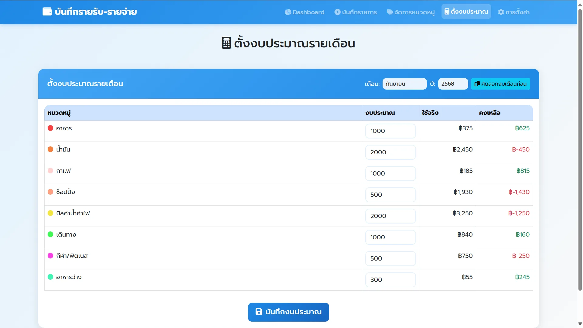Click the scrollbar up arrow
Image resolution: width=583 pixels, height=328 pixels.
coord(580,4)
